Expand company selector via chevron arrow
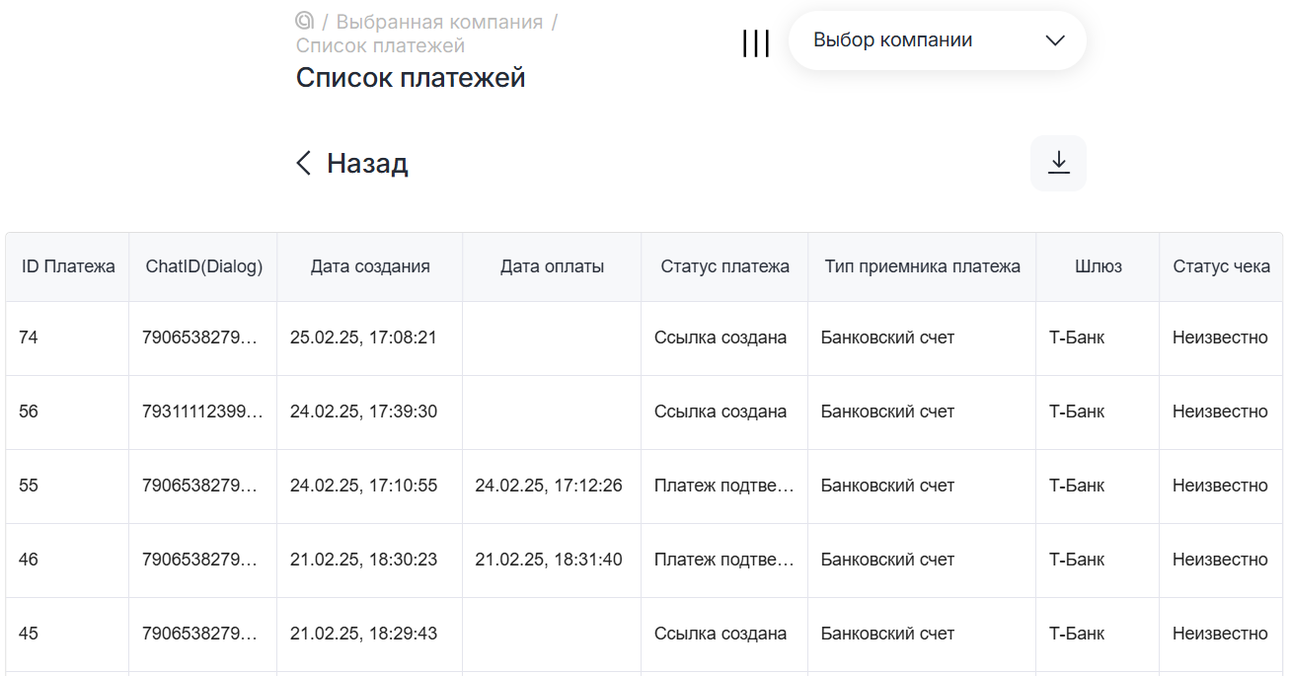Viewport: 1290px width, 676px height. tap(1054, 40)
